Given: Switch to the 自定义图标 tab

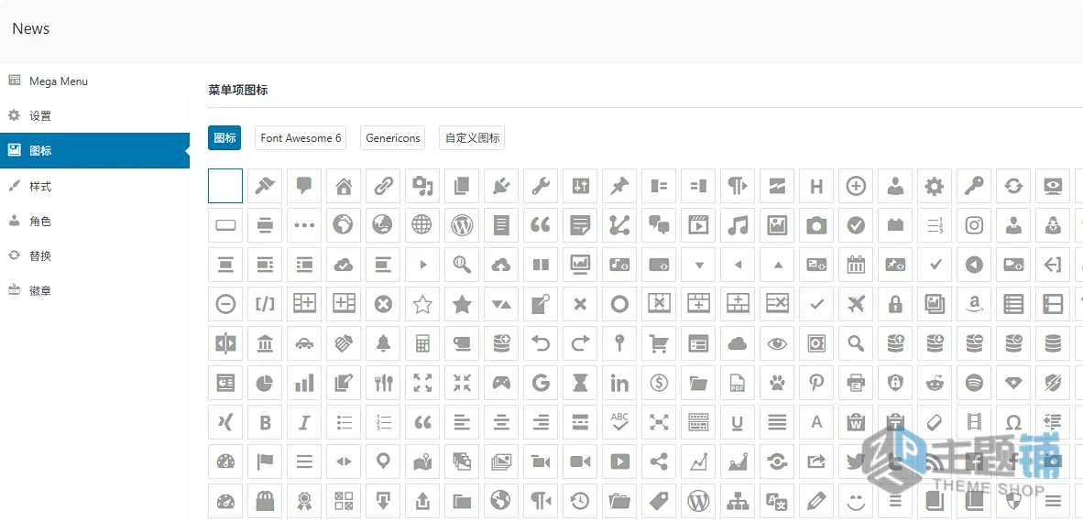Looking at the screenshot, I should point(473,138).
